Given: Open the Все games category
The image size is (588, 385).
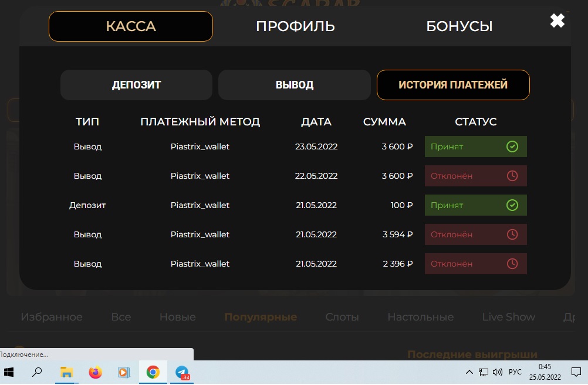Looking at the screenshot, I should point(121,317).
